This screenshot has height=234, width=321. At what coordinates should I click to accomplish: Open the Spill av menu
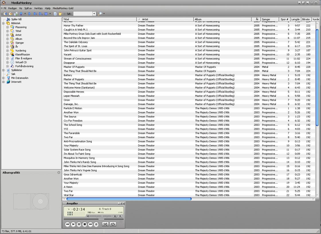(x=28, y=8)
